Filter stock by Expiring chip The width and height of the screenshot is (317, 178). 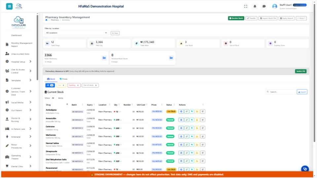74,85
